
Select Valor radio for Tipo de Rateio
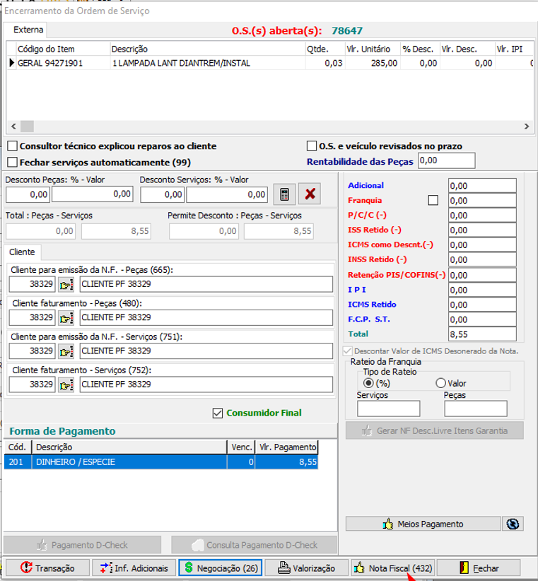[x=441, y=383]
